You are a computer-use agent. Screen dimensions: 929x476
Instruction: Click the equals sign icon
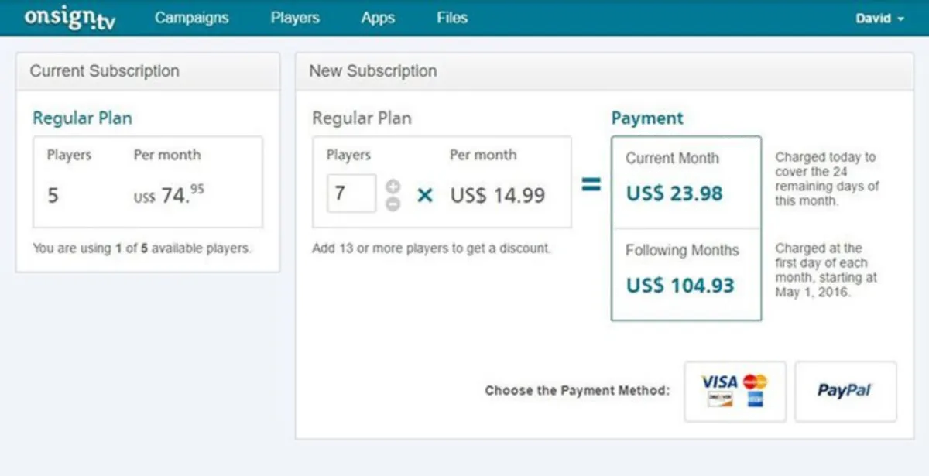[x=591, y=186]
